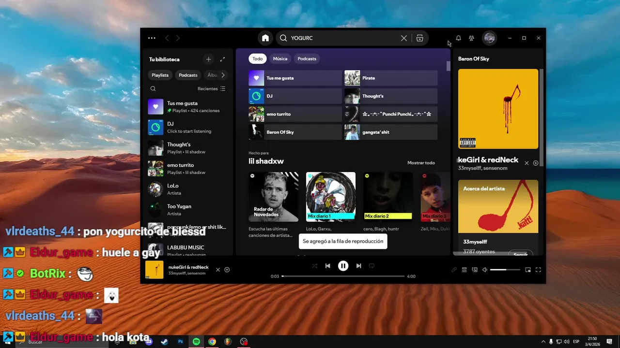Open the miniplayer
Viewport: 620px width, 348px height.
tap(528, 270)
